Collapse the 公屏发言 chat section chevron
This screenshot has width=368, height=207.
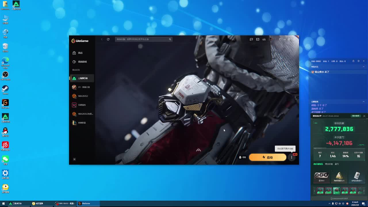pos(363,102)
